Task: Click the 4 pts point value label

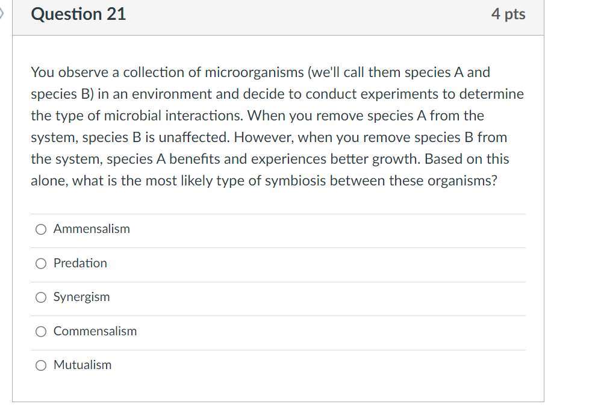Action: [x=509, y=14]
